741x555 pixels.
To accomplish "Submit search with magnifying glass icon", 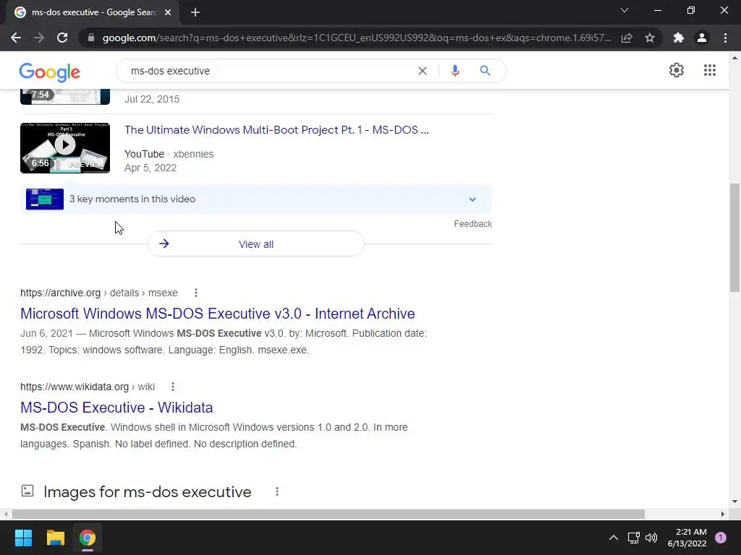I will [485, 71].
